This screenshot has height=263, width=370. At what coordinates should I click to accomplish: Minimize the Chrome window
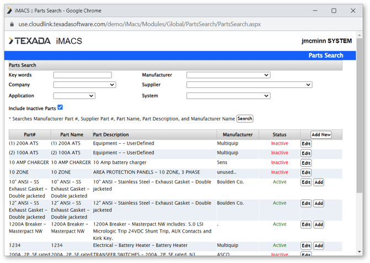(315, 10)
